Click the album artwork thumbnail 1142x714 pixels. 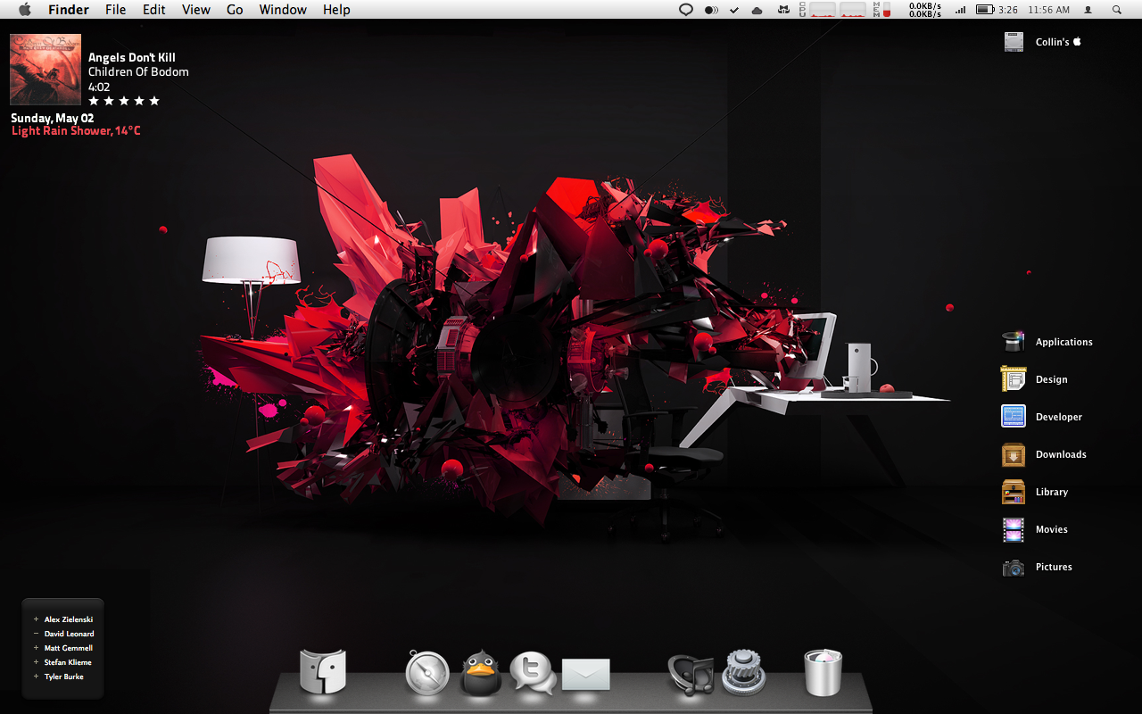pos(46,70)
